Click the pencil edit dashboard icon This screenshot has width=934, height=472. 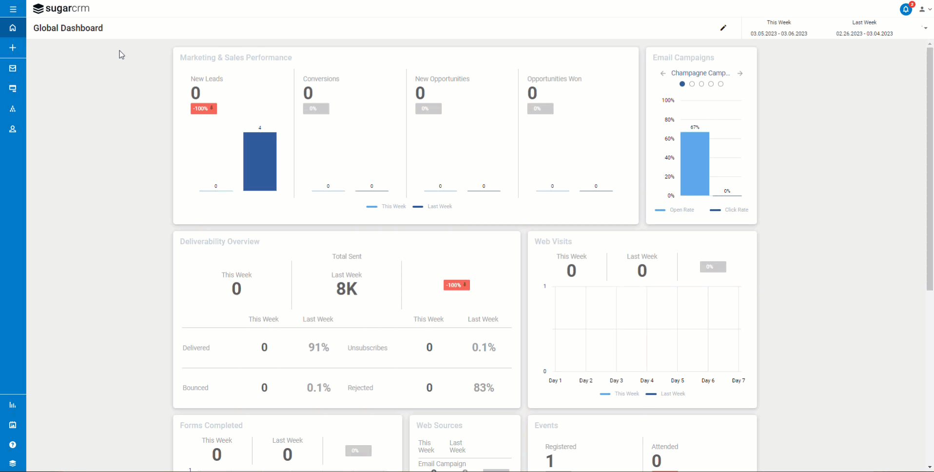(723, 28)
